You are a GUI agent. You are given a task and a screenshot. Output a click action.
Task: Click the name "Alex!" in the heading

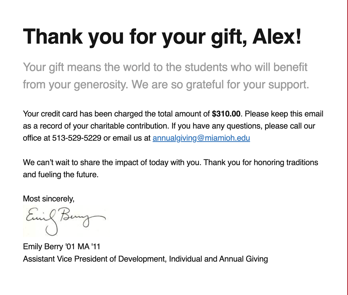point(277,37)
